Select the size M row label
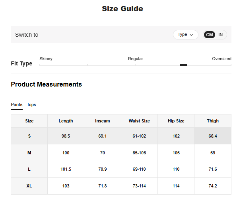 [29, 153]
